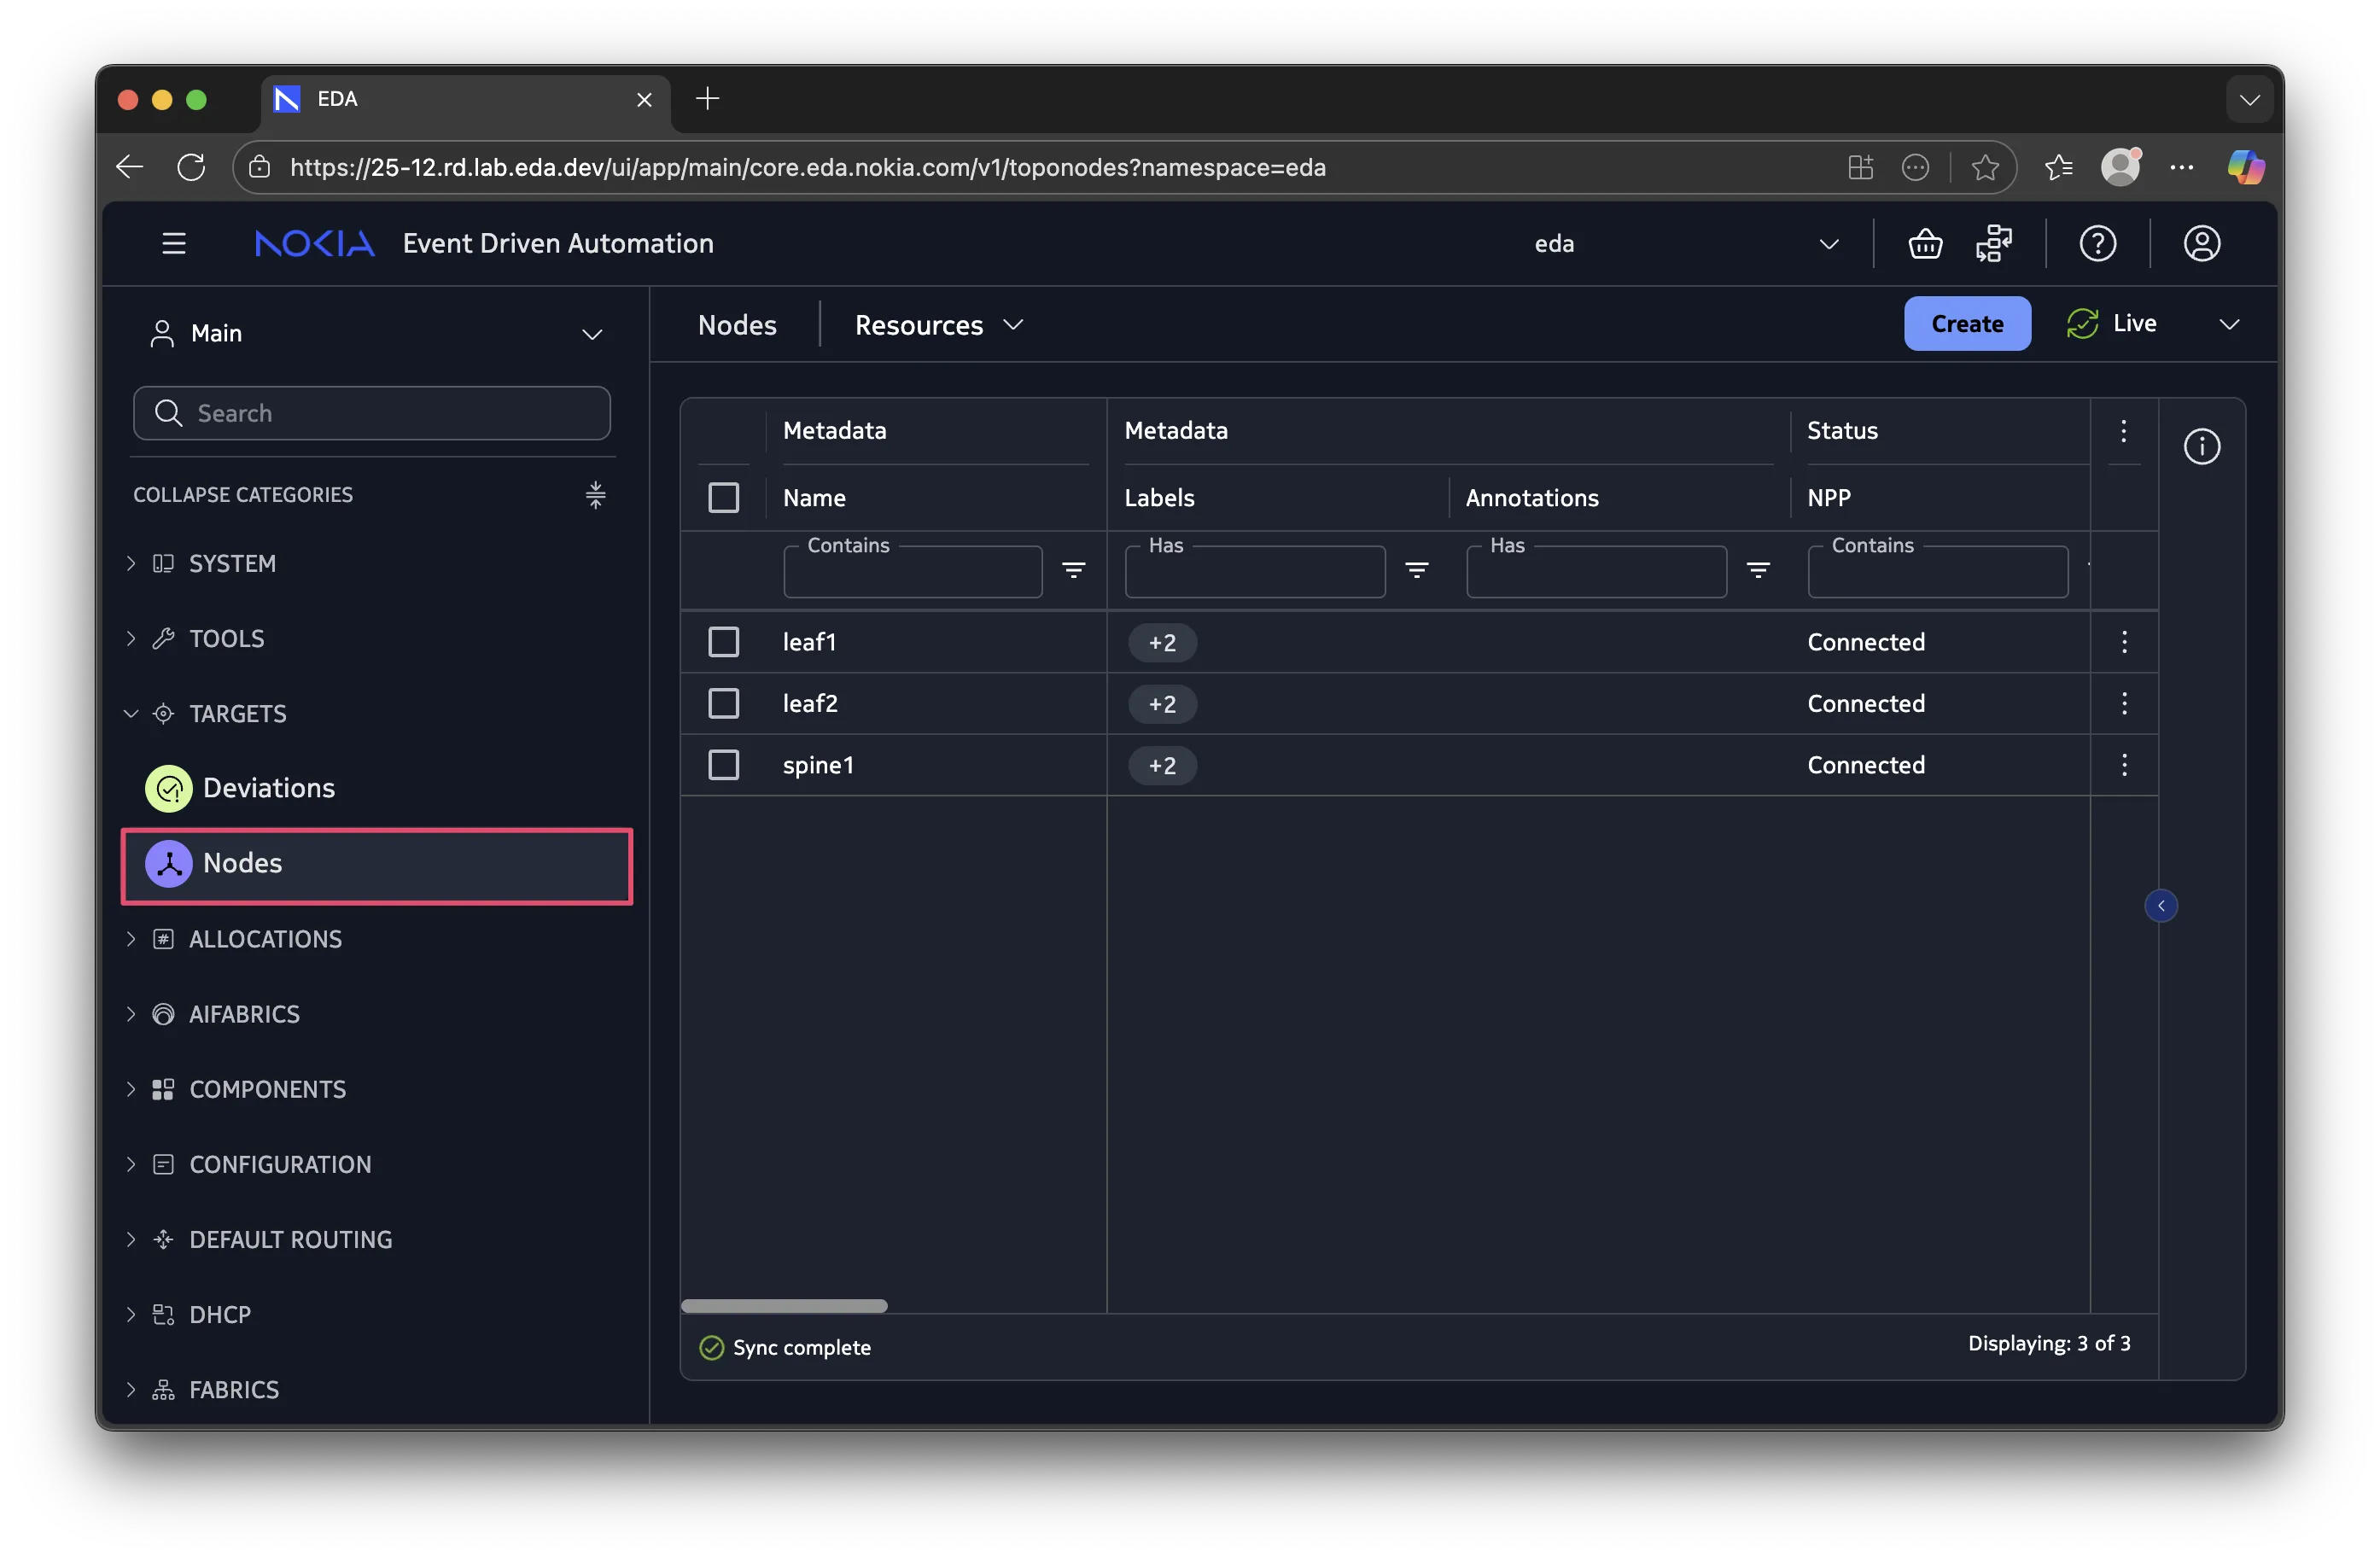The width and height of the screenshot is (2380, 1557).
Task: Open the browser profile avatar
Action: [x=2120, y=166]
